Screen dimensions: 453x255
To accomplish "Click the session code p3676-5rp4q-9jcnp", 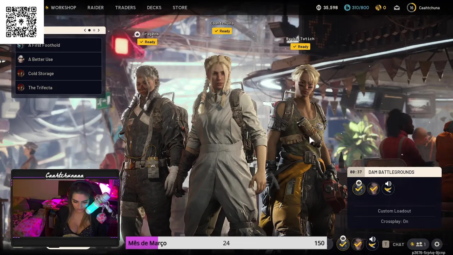I will pos(429,253).
